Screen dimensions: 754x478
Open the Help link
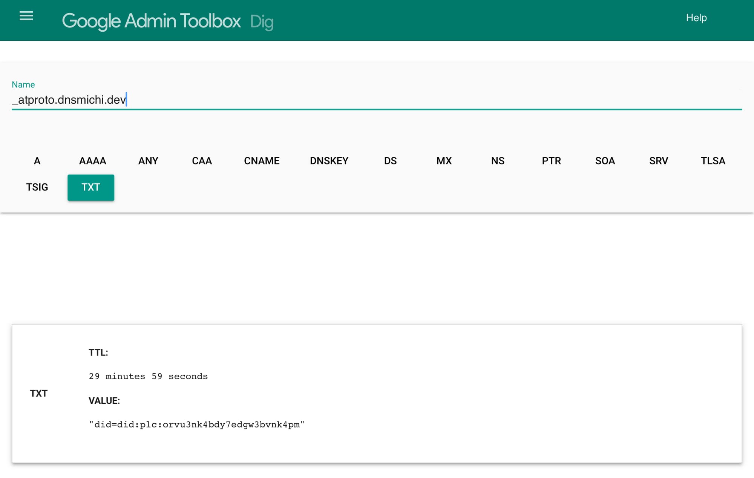(x=696, y=18)
